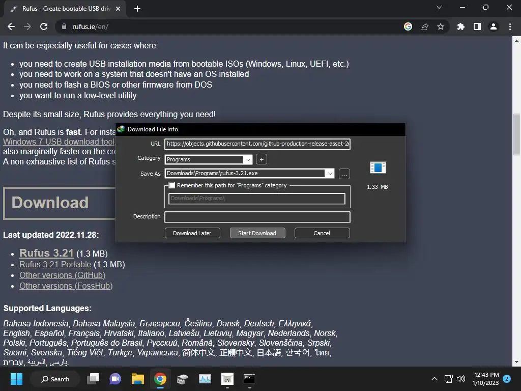Show hidden tray icons chevron
The width and height of the screenshot is (521, 391).
[435, 379]
